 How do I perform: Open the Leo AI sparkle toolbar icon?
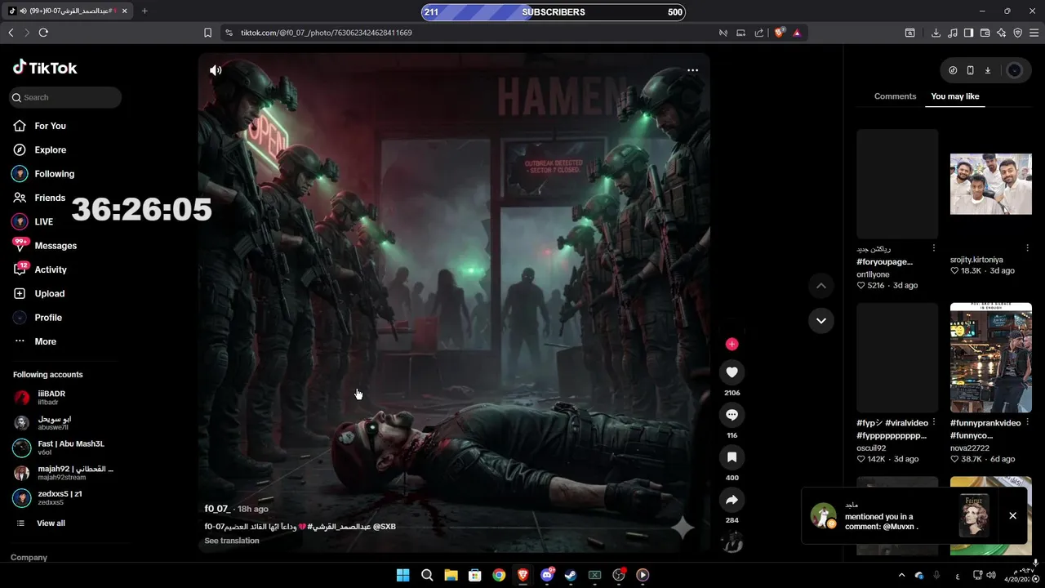(1001, 33)
